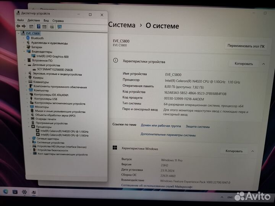
Task: Click the Камеры category icon
Action: (30, 77)
